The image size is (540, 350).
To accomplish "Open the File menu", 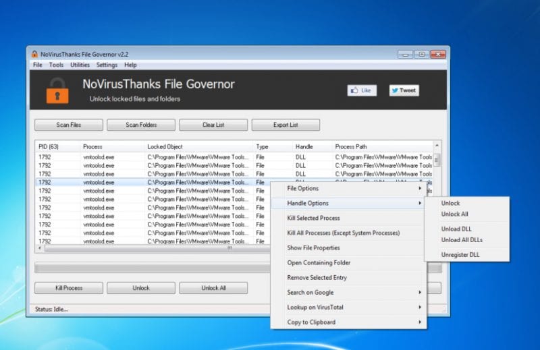I will (x=38, y=65).
